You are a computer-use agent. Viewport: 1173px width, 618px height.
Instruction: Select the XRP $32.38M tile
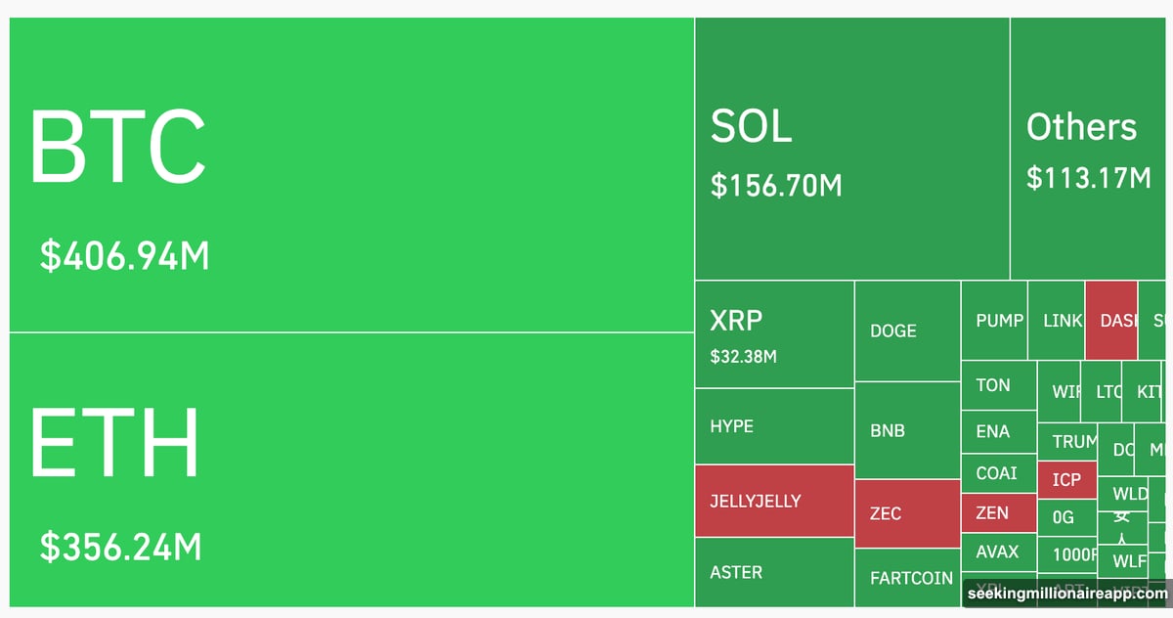(x=774, y=333)
